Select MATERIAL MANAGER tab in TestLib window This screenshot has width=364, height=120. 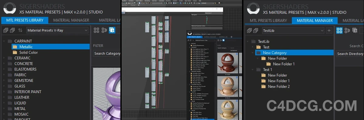coord(315,21)
